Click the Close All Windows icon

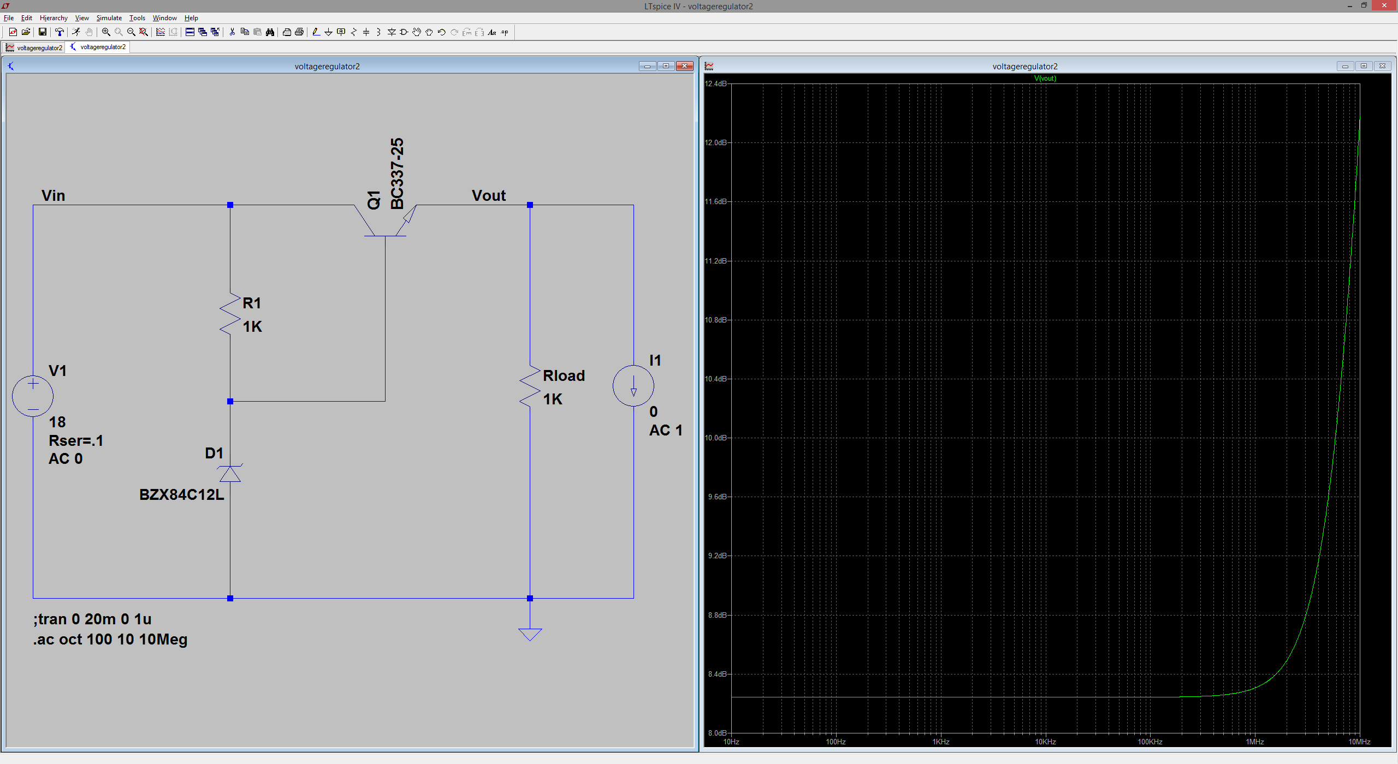(215, 32)
